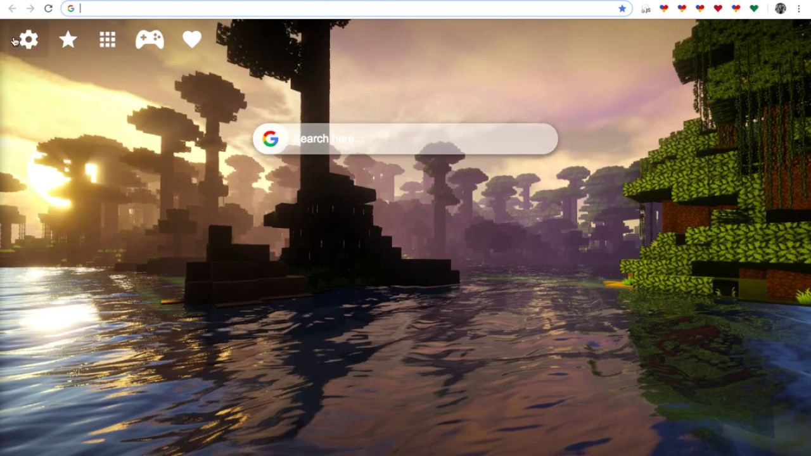
Task: Click the solid red heart extension icon
Action: (x=718, y=8)
